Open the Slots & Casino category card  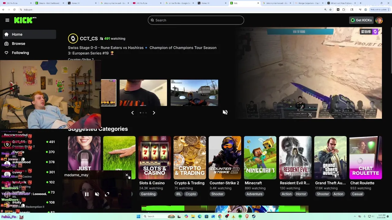point(154,158)
